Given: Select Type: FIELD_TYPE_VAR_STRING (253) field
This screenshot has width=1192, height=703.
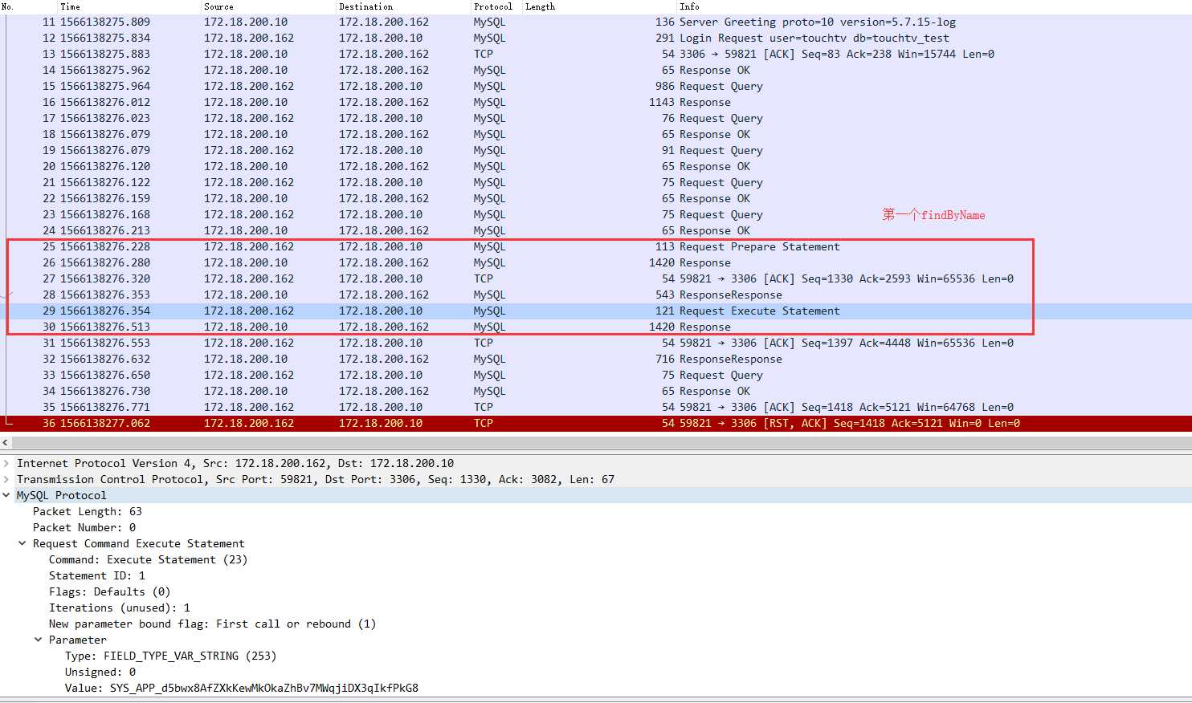Looking at the screenshot, I should point(170,656).
